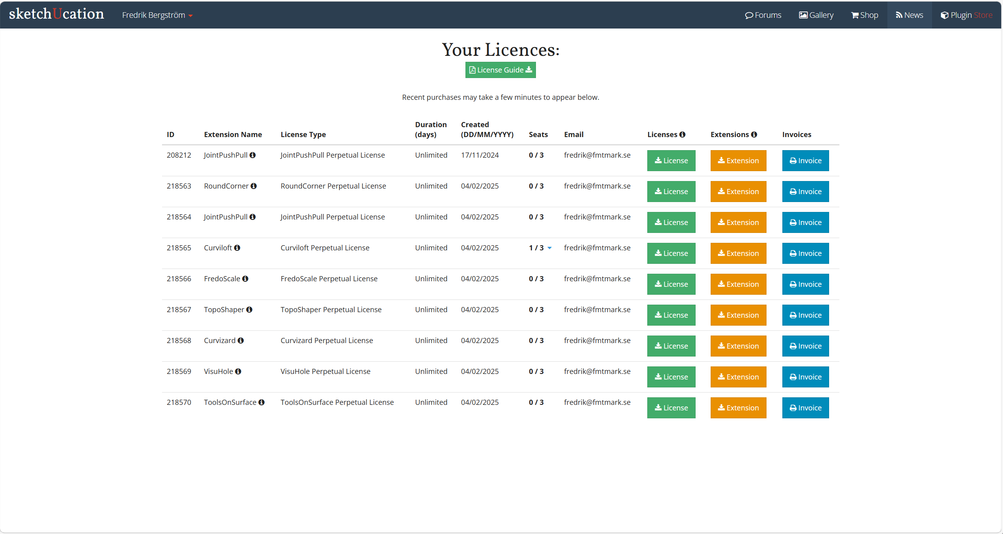
Task: Open the Fredrik Bergström user menu
Action: (x=157, y=15)
